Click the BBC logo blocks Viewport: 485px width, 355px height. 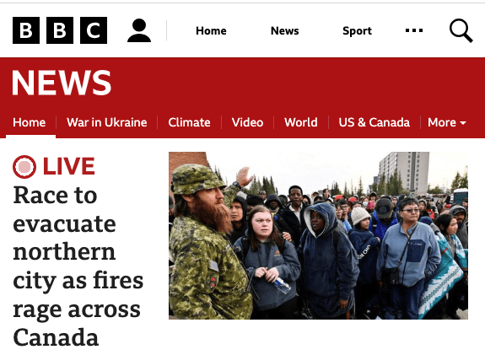(x=60, y=30)
